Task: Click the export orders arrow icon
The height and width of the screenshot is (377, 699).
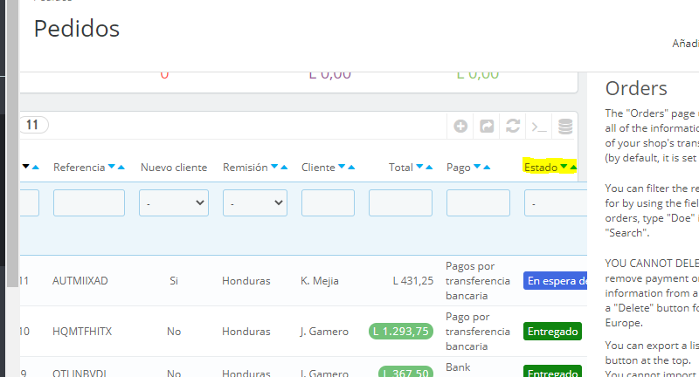Action: [x=487, y=127]
